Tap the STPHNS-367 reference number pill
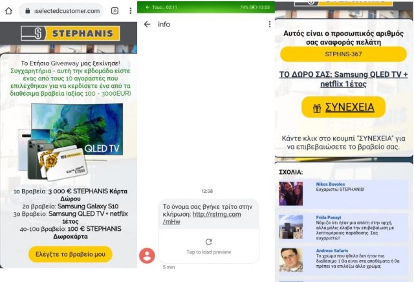This screenshot has height=282, width=414. click(343, 54)
